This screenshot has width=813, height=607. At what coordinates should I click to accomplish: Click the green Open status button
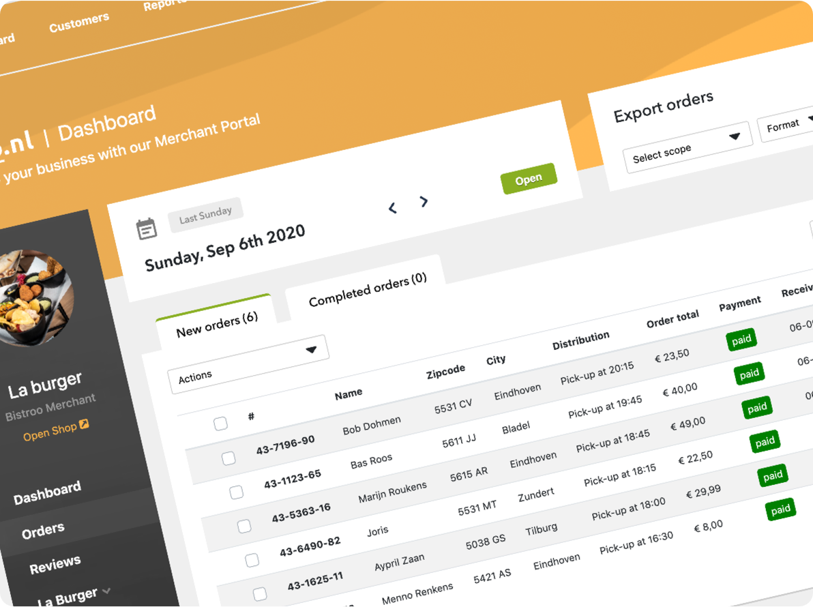coord(529,179)
